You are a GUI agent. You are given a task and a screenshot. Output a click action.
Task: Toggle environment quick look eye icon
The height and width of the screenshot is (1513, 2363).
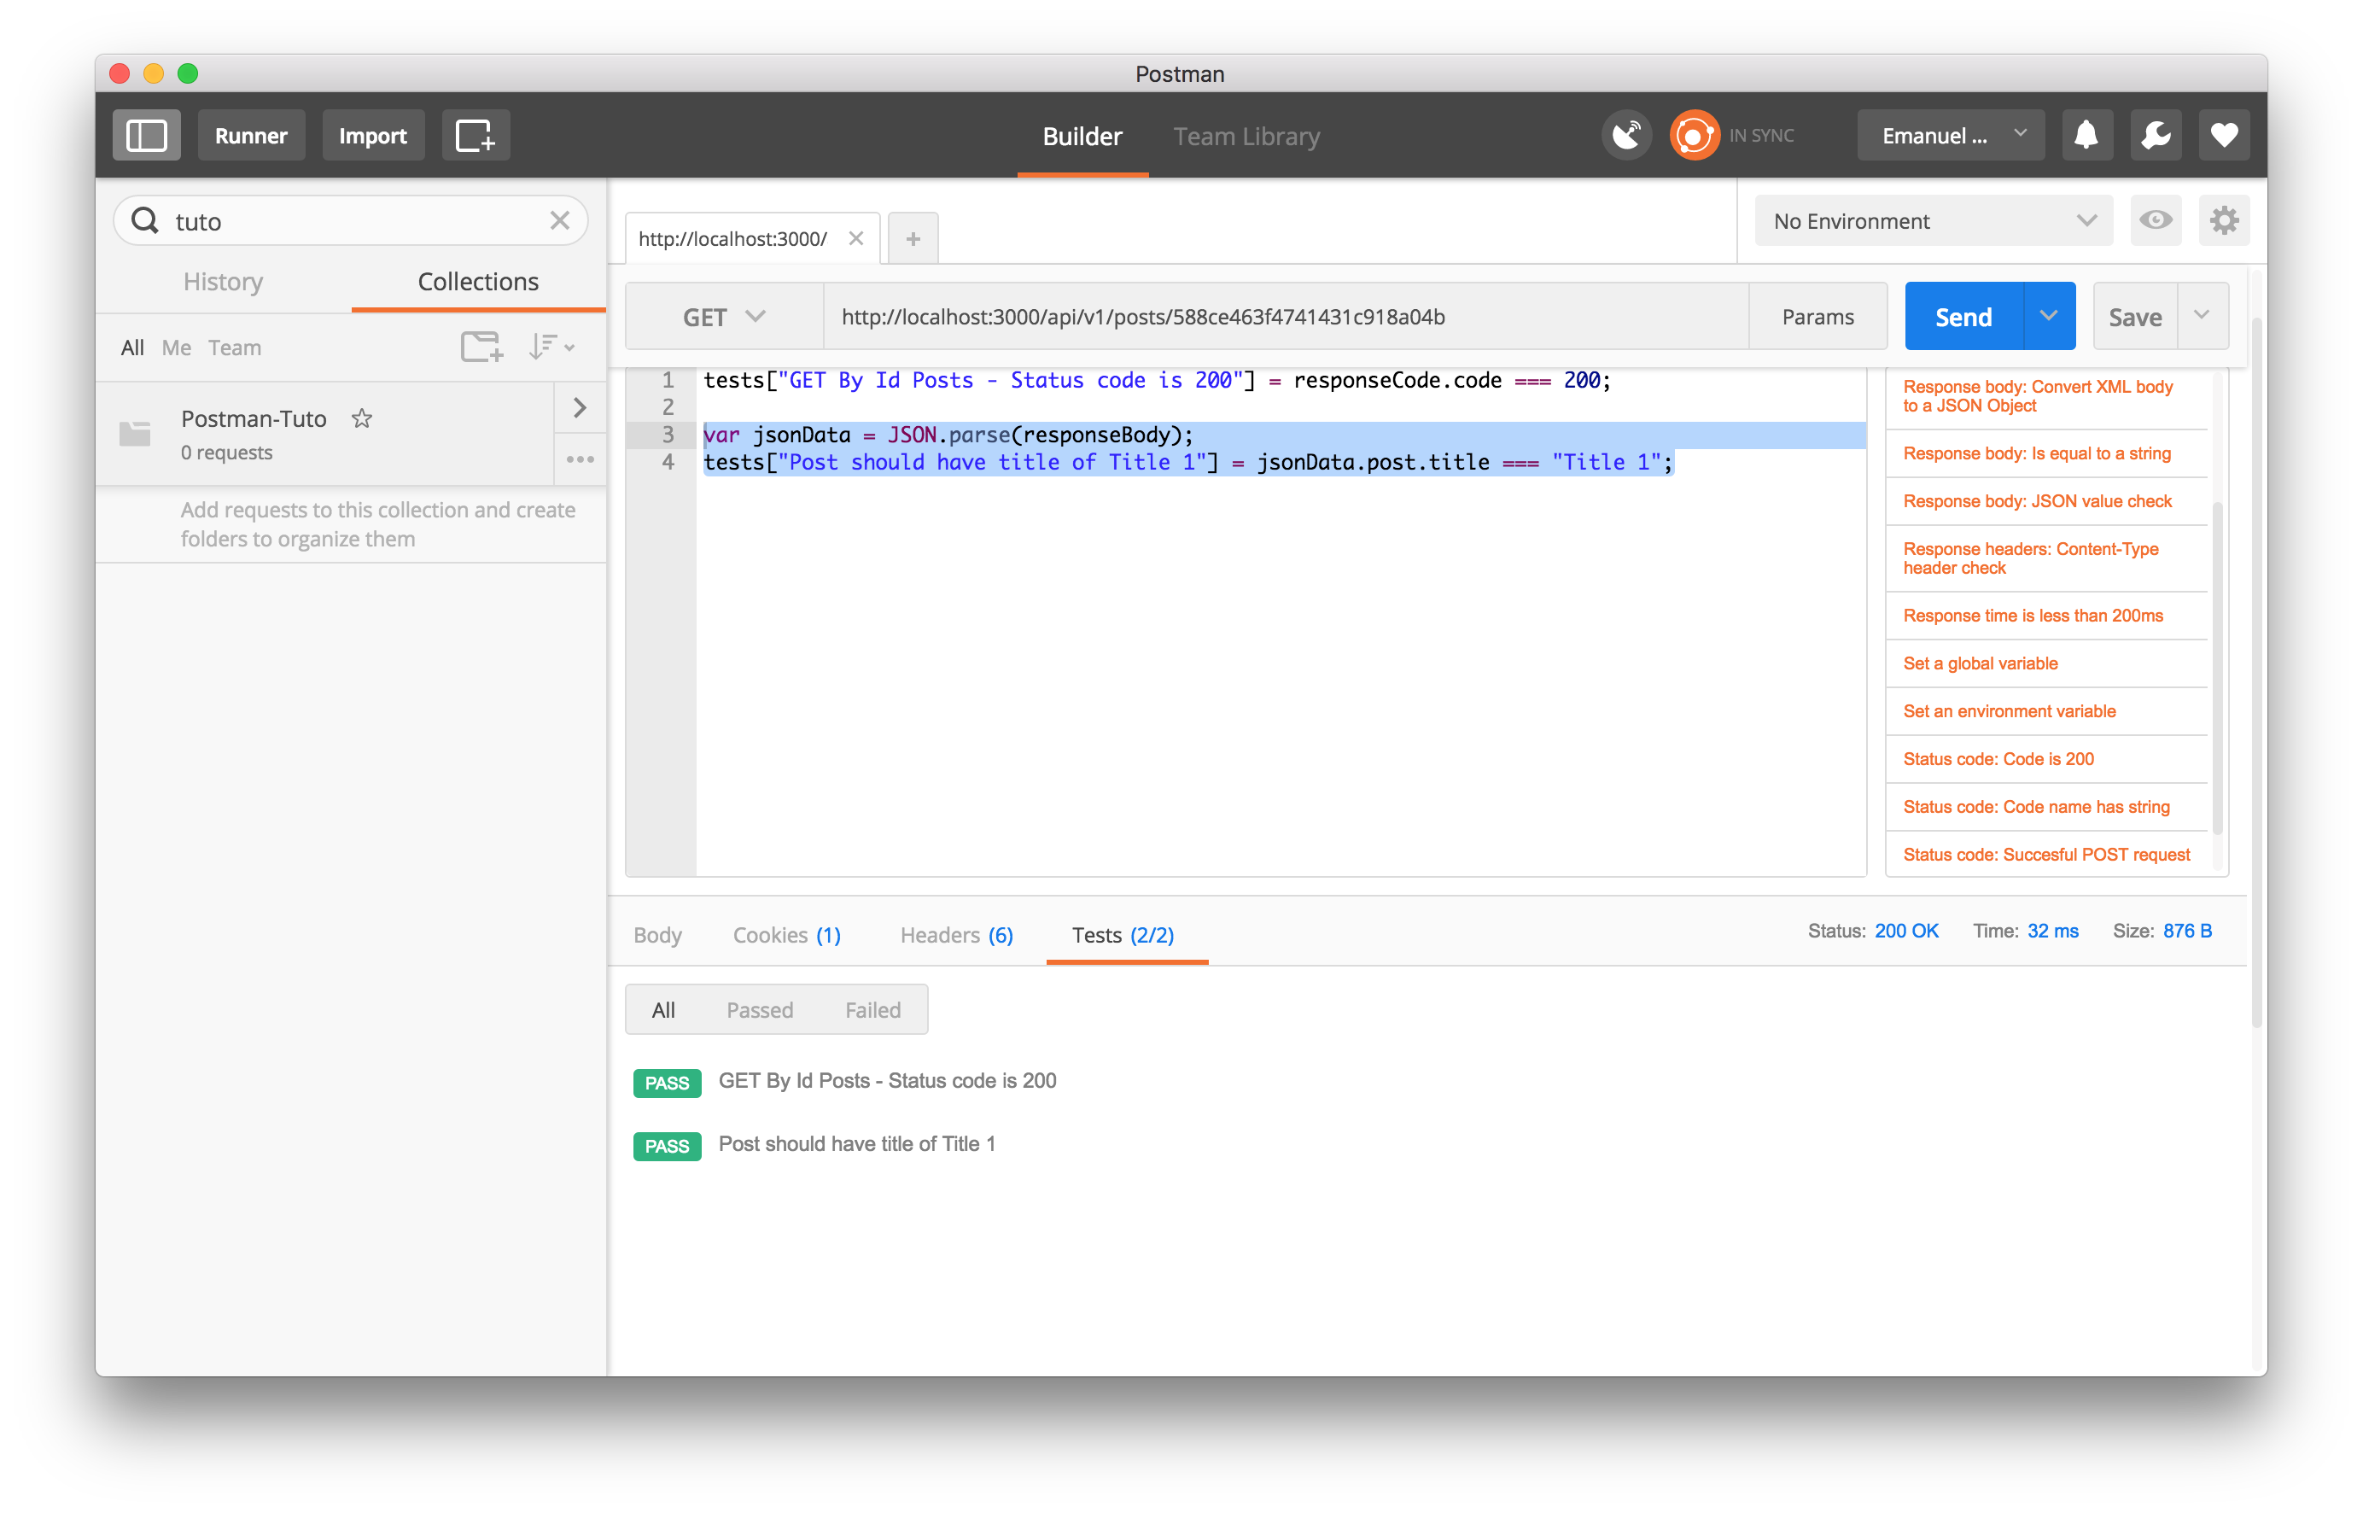coord(2155,220)
